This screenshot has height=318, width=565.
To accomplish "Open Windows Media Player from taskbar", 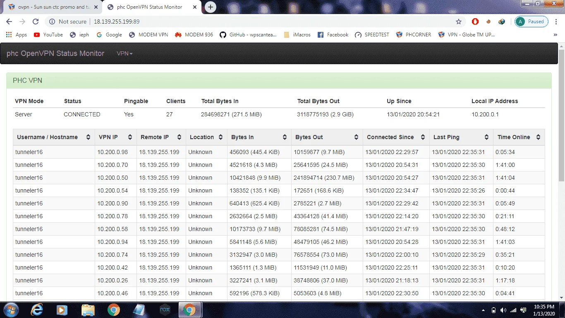I will 62,310.
